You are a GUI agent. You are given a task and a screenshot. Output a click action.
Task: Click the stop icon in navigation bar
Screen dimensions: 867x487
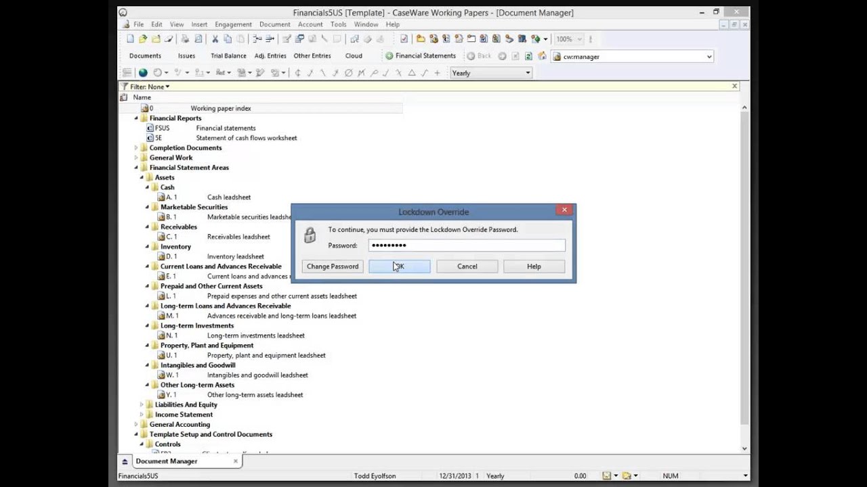(515, 56)
